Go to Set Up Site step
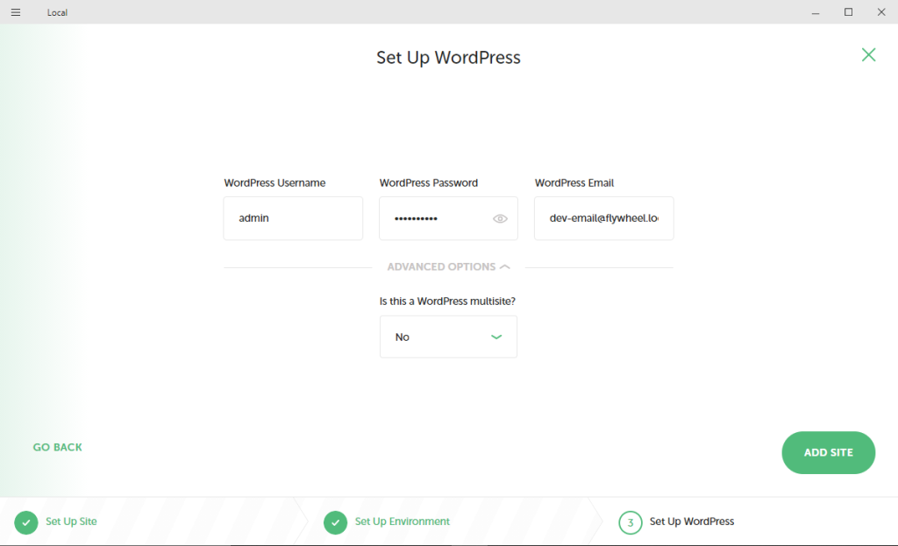Image resolution: width=898 pixels, height=546 pixels. [71, 521]
